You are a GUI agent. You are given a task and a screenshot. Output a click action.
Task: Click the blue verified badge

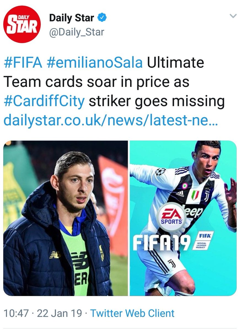(x=103, y=18)
